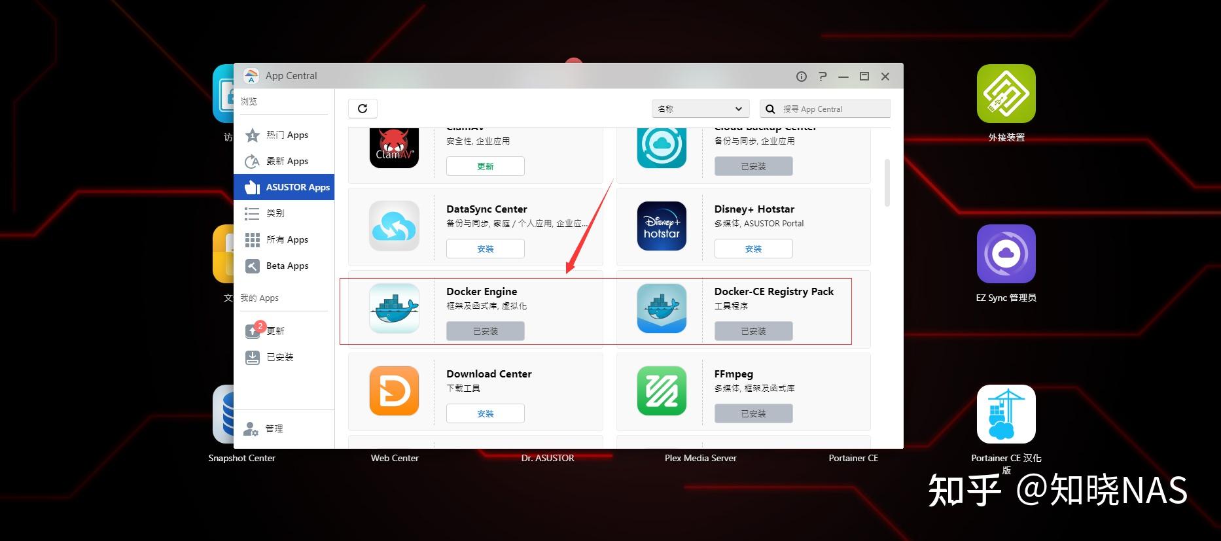
Task: Open the Disney+ Hotstar app icon
Action: coord(662,226)
